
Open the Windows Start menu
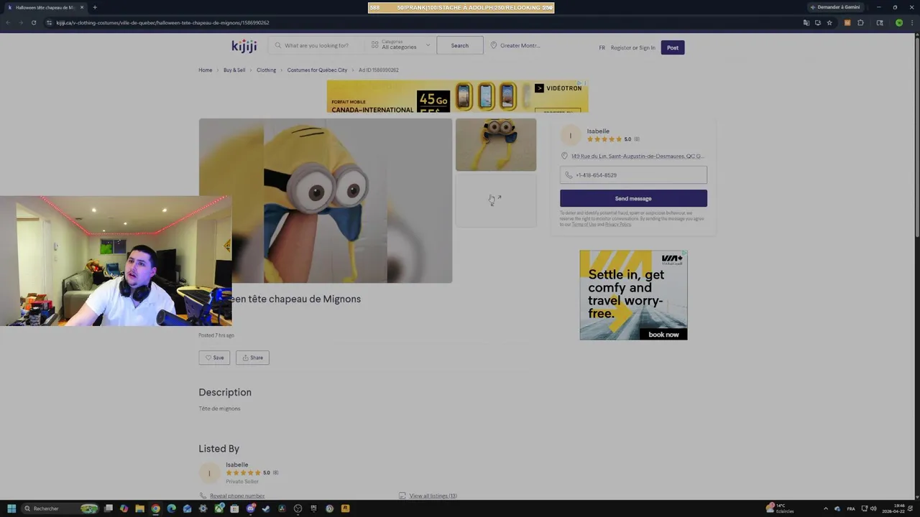click(11, 508)
